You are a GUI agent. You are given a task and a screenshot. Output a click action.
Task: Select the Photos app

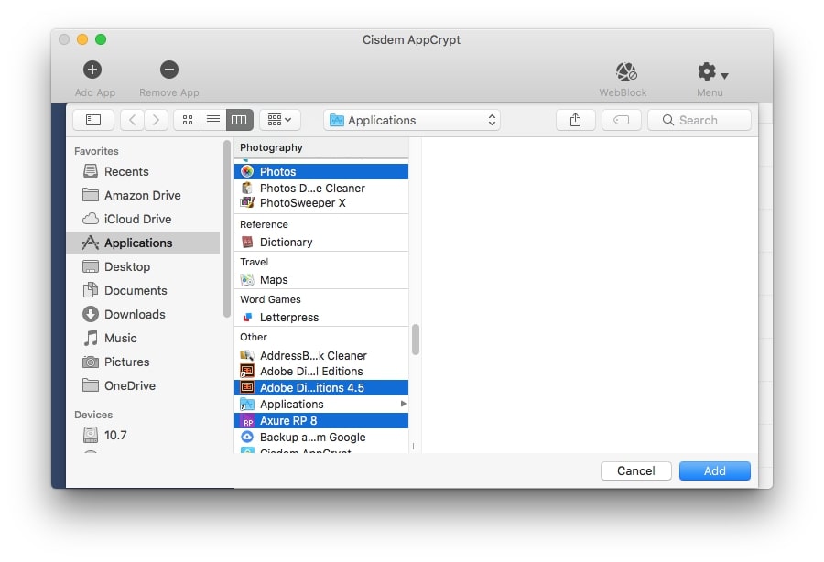coord(321,172)
